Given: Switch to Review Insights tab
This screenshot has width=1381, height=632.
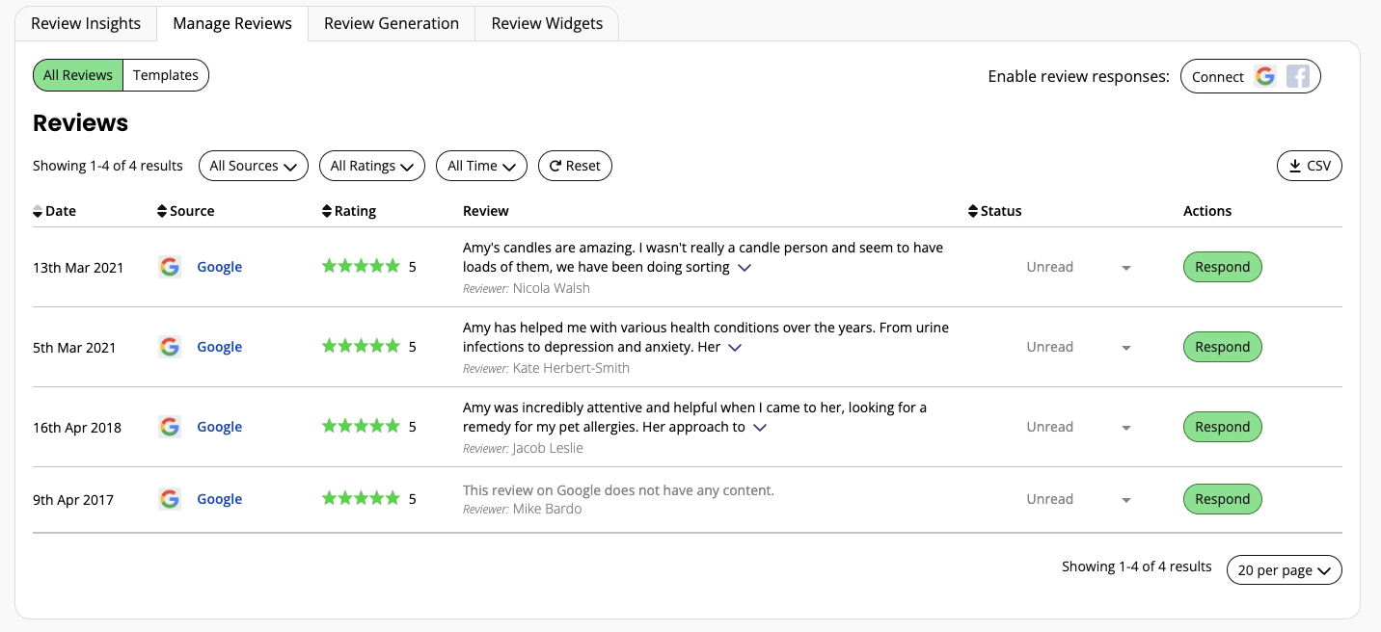Looking at the screenshot, I should [x=86, y=23].
